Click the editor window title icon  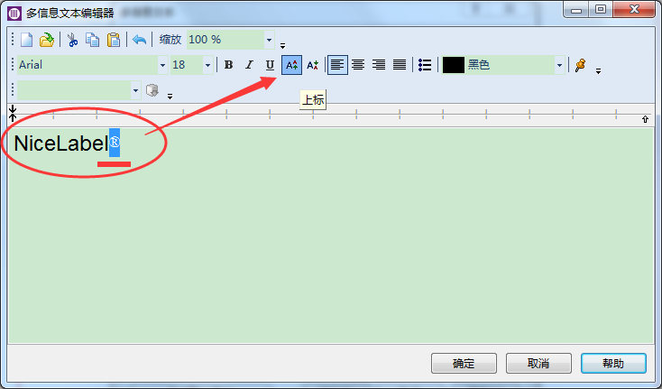point(14,14)
